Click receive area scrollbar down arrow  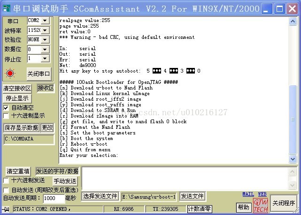pos(293,159)
